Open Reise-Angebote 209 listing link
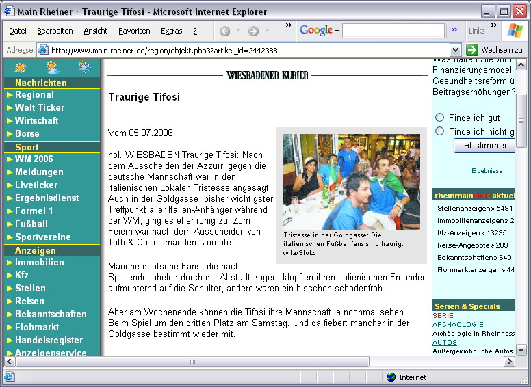The image size is (531, 387). tap(472, 245)
